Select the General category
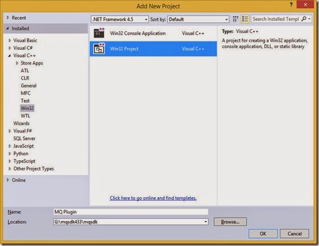The width and height of the screenshot is (319, 246). (28, 86)
